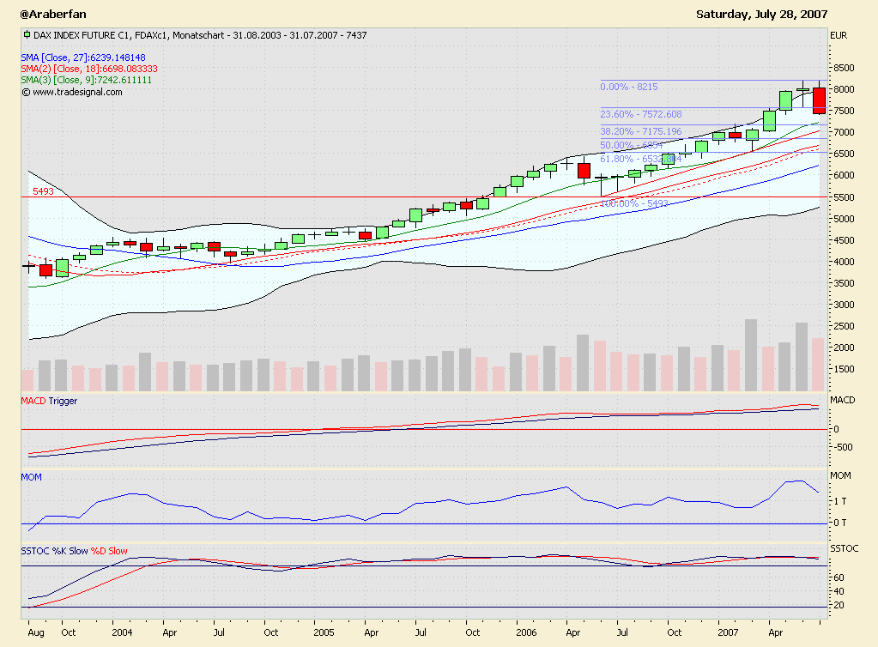Select Fibonacci label 38.20% - 7175.196
Viewport: 878px width, 647px height.
click(x=641, y=131)
